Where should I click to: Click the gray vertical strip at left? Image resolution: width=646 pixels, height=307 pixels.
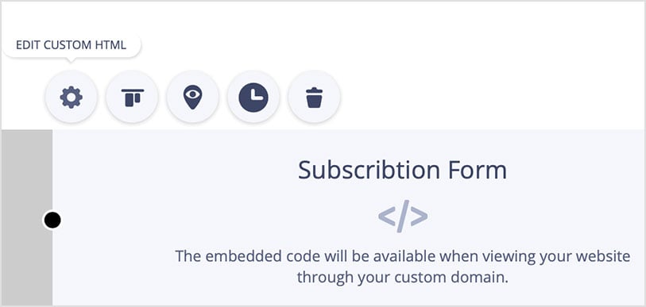coord(27,217)
